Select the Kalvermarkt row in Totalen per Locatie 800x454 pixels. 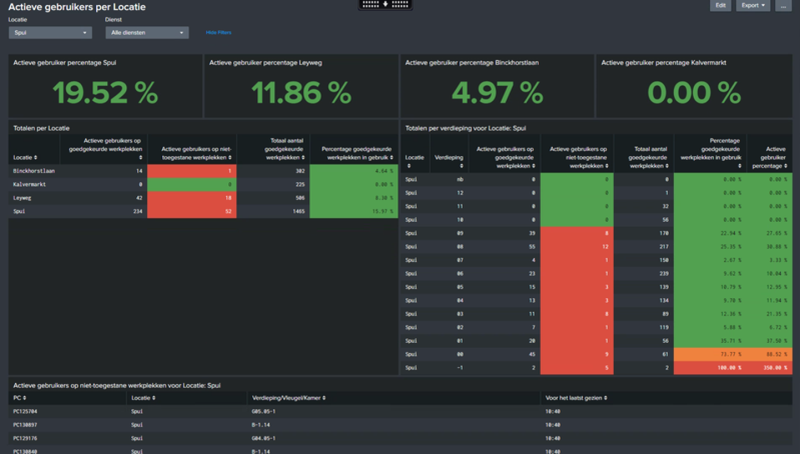click(30, 184)
